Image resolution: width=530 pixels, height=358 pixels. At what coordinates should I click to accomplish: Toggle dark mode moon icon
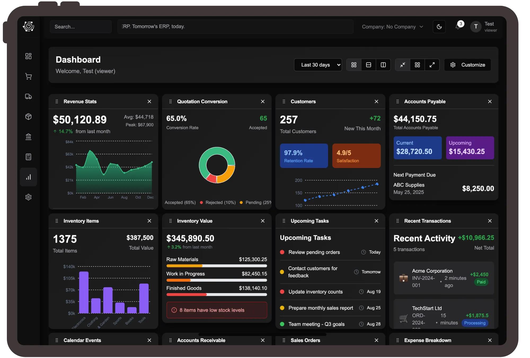pos(439,27)
